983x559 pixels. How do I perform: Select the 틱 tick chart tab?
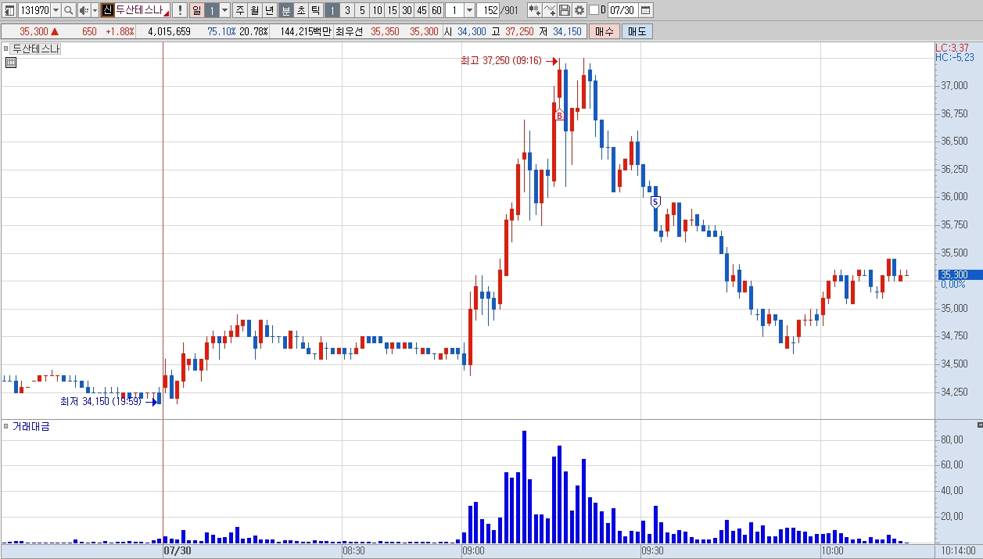point(314,10)
